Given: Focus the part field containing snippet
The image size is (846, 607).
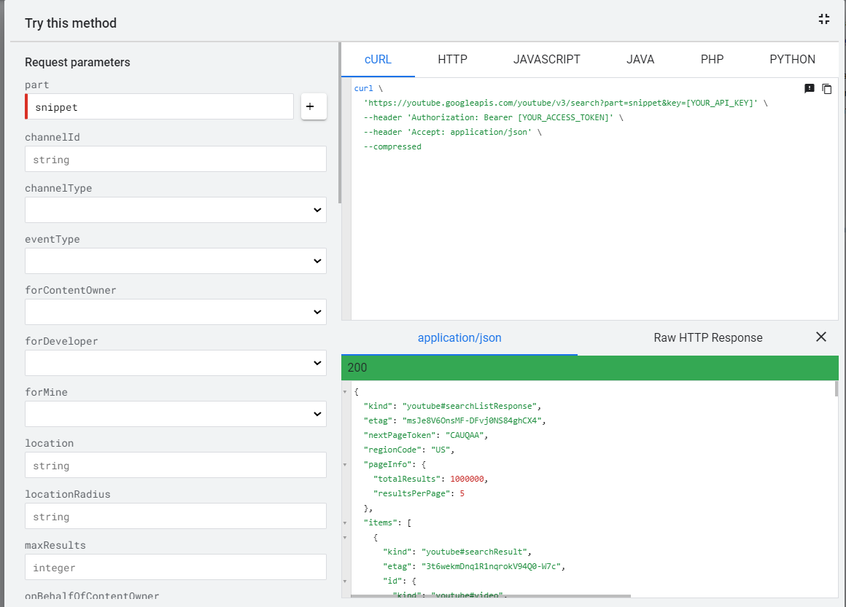Looking at the screenshot, I should [160, 106].
